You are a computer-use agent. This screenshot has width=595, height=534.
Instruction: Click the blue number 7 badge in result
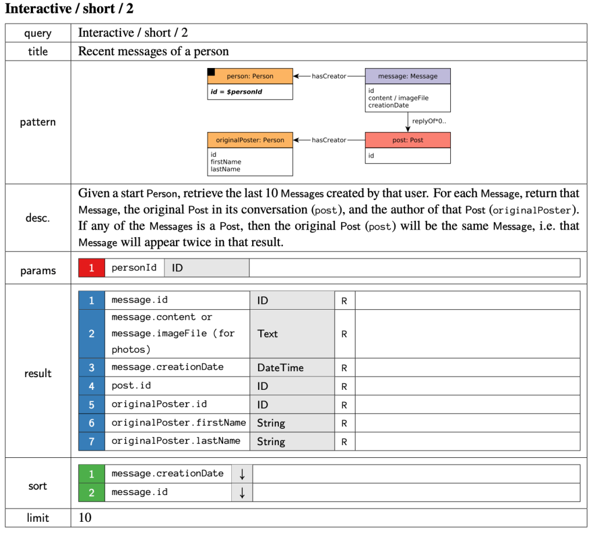click(91, 442)
